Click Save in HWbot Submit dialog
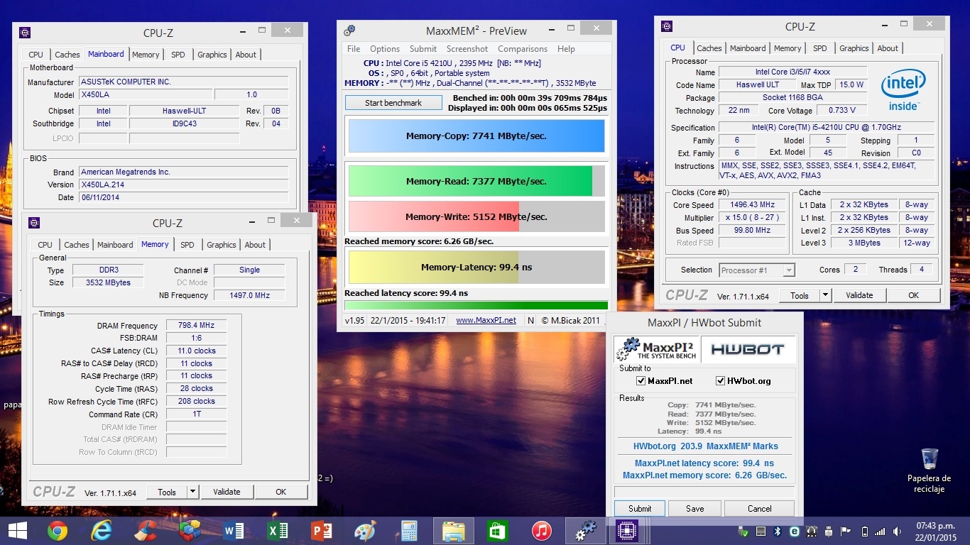970x545 pixels. [695, 509]
